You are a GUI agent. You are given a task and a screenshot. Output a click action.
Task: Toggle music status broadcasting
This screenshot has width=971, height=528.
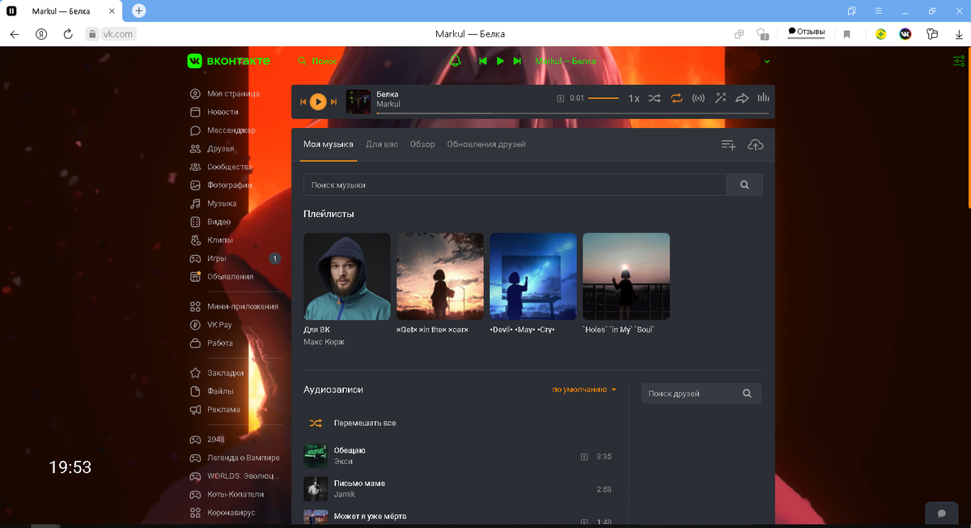pos(698,98)
